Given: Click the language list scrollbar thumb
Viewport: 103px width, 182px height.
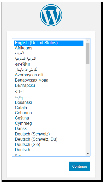Looking at the screenshot, I should [x=88, y=54].
